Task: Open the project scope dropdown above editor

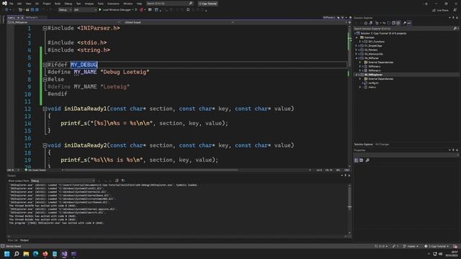Action: point(63,22)
